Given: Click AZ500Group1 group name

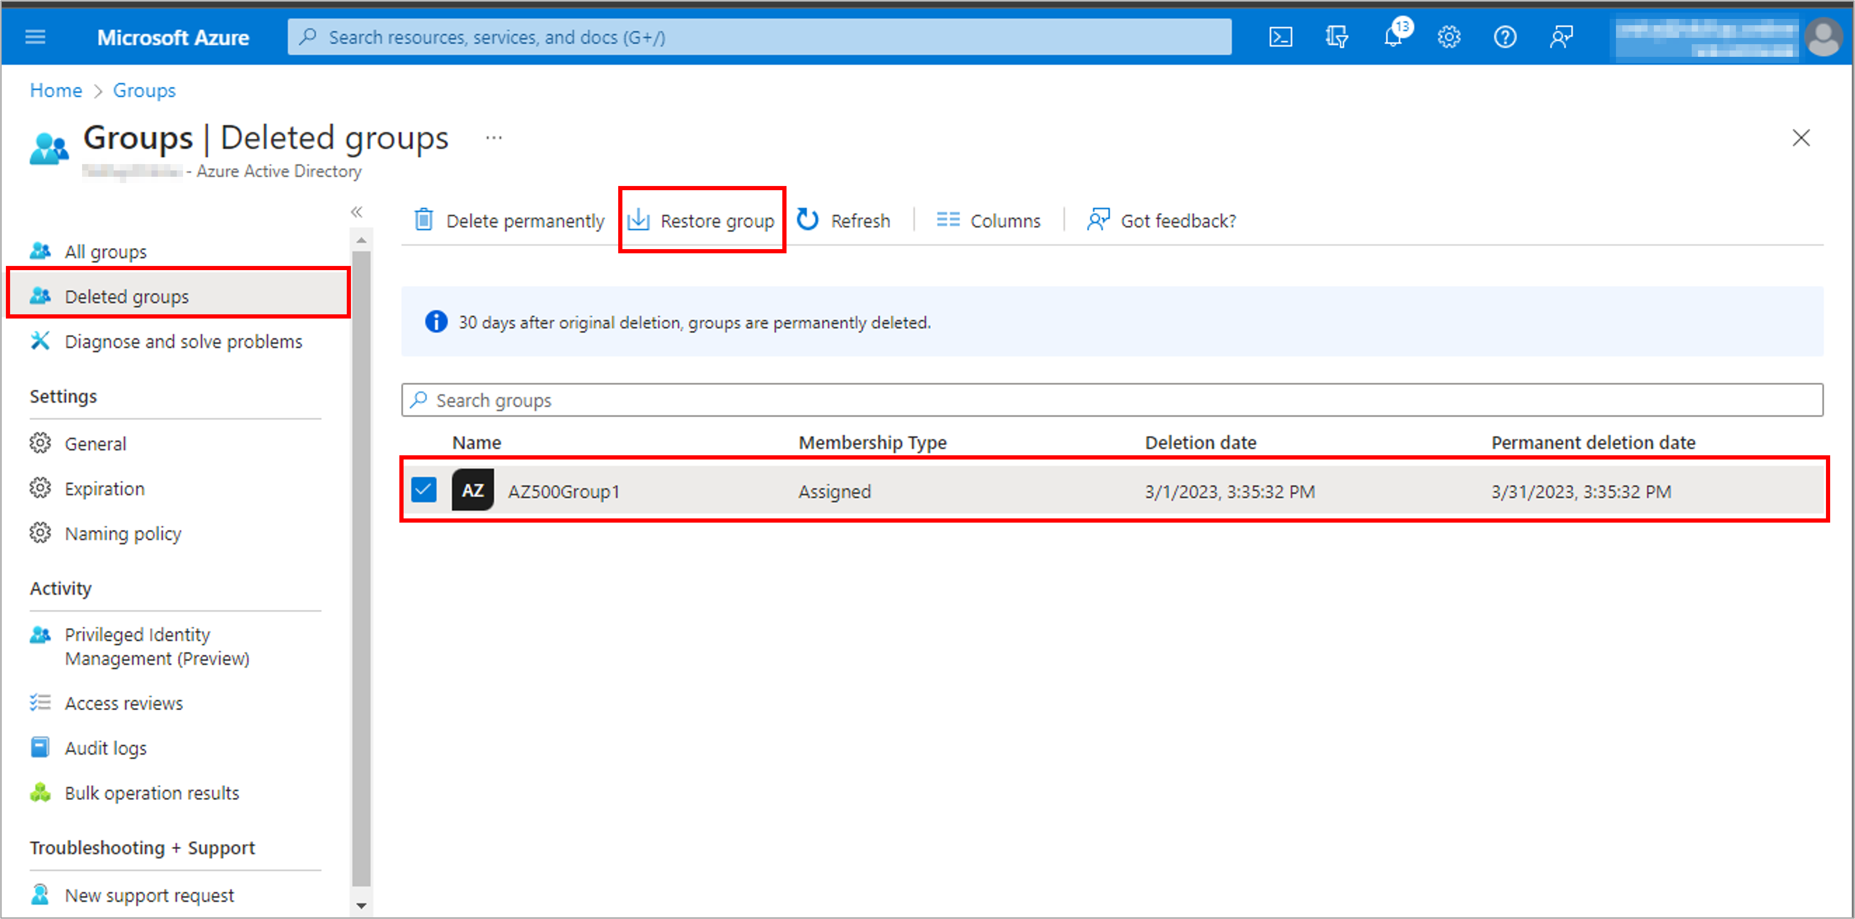Looking at the screenshot, I should (x=564, y=491).
